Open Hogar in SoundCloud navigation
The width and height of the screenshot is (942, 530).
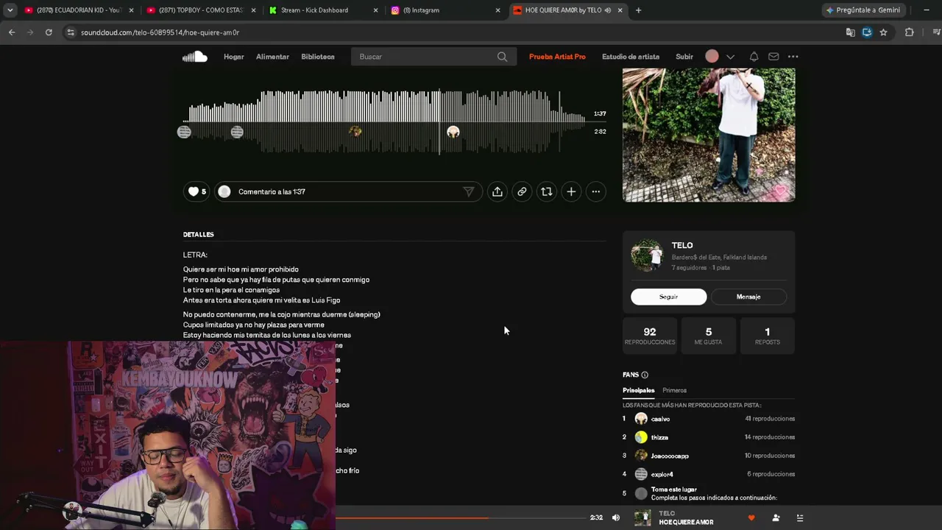point(233,57)
